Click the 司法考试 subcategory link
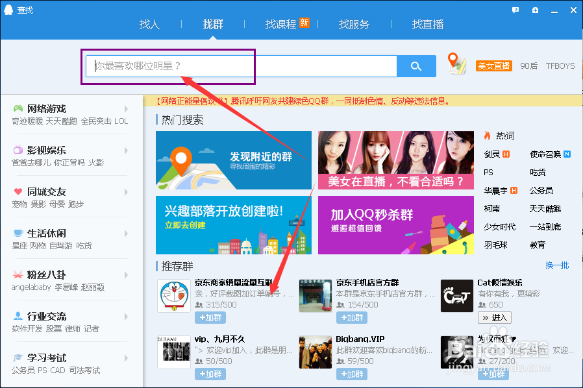The height and width of the screenshot is (388, 583). [x=84, y=370]
